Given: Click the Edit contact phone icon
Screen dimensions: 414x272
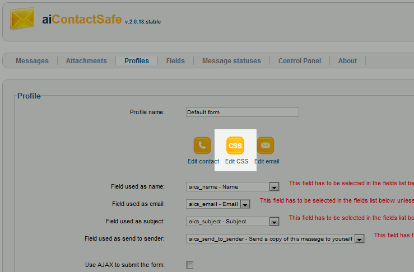Looking at the screenshot, I should tap(202, 146).
